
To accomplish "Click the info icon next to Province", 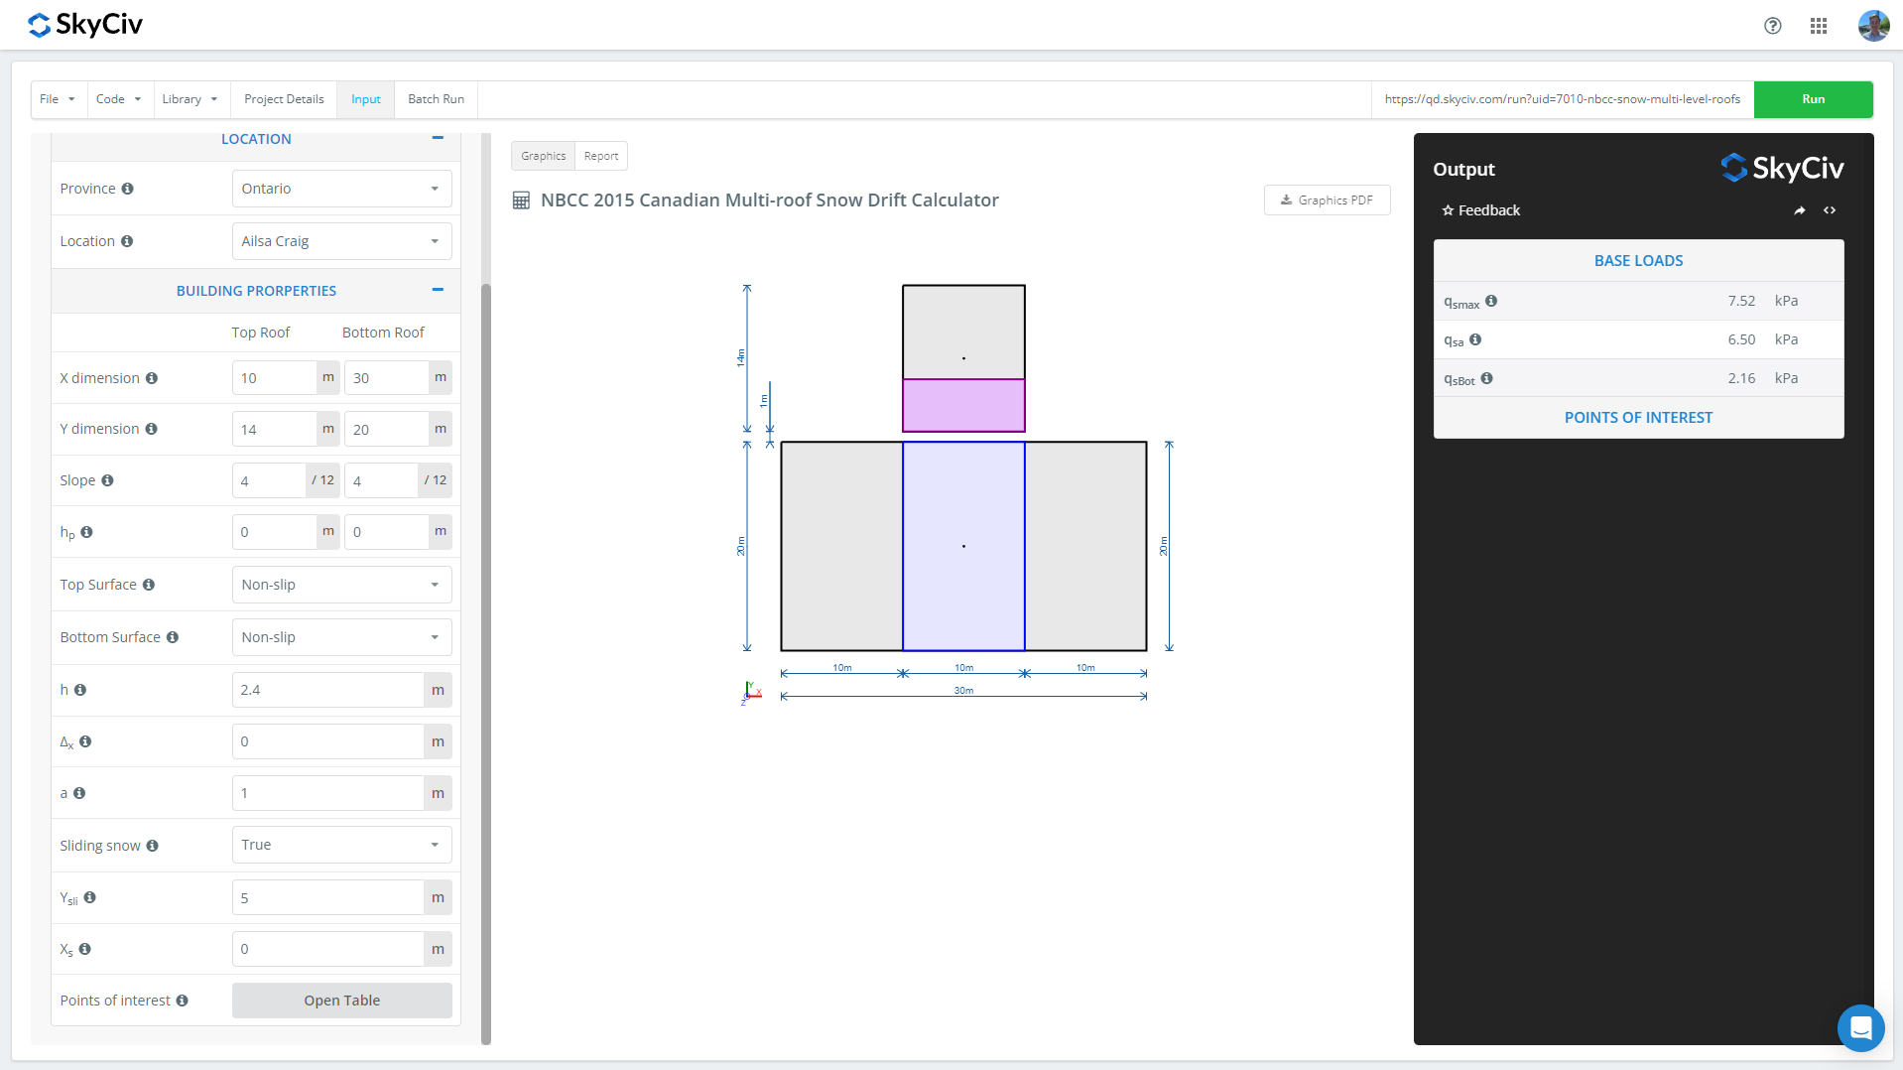I will point(127,189).
